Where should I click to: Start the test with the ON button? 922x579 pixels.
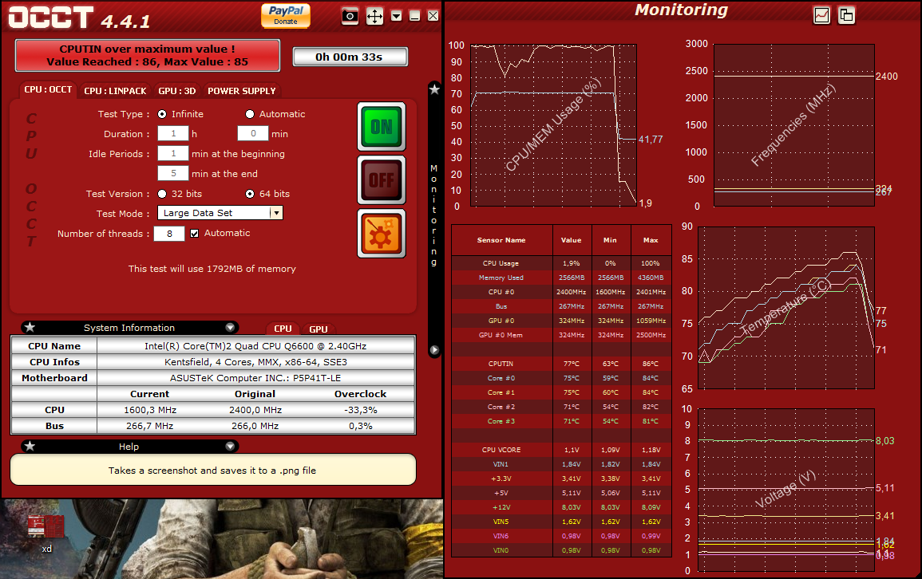pos(382,127)
